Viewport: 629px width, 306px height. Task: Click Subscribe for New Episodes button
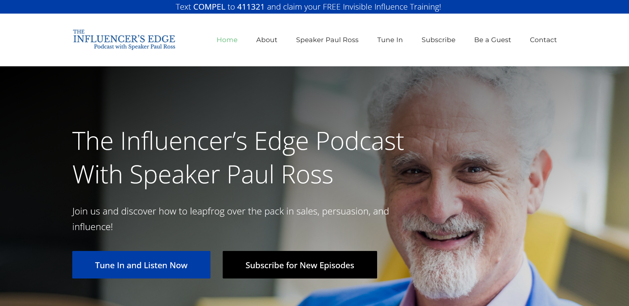point(300,265)
